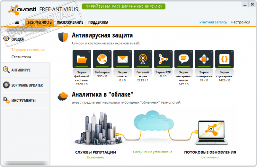Screen dimensions: 257x167
Task: Minimize the avast! window
Action: coord(245,4)
